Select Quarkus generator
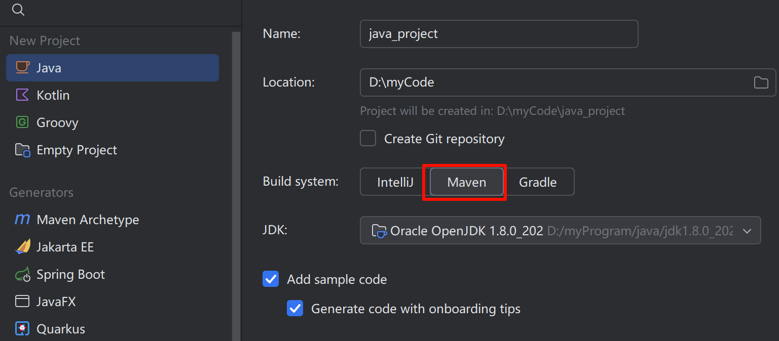The image size is (779, 341). (113, 329)
